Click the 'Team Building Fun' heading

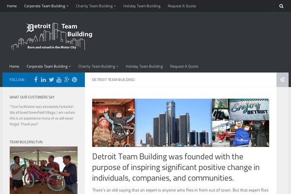coord(26,142)
